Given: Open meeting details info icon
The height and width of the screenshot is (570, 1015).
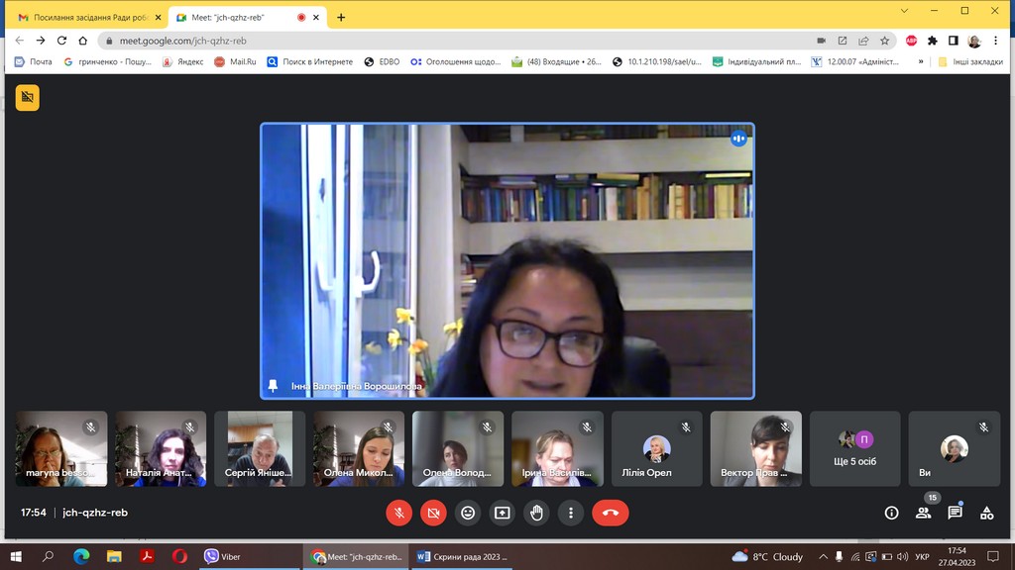Looking at the screenshot, I should tap(891, 513).
